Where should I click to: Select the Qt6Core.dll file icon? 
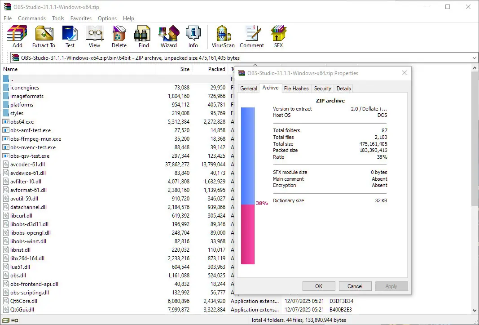pos(6,301)
